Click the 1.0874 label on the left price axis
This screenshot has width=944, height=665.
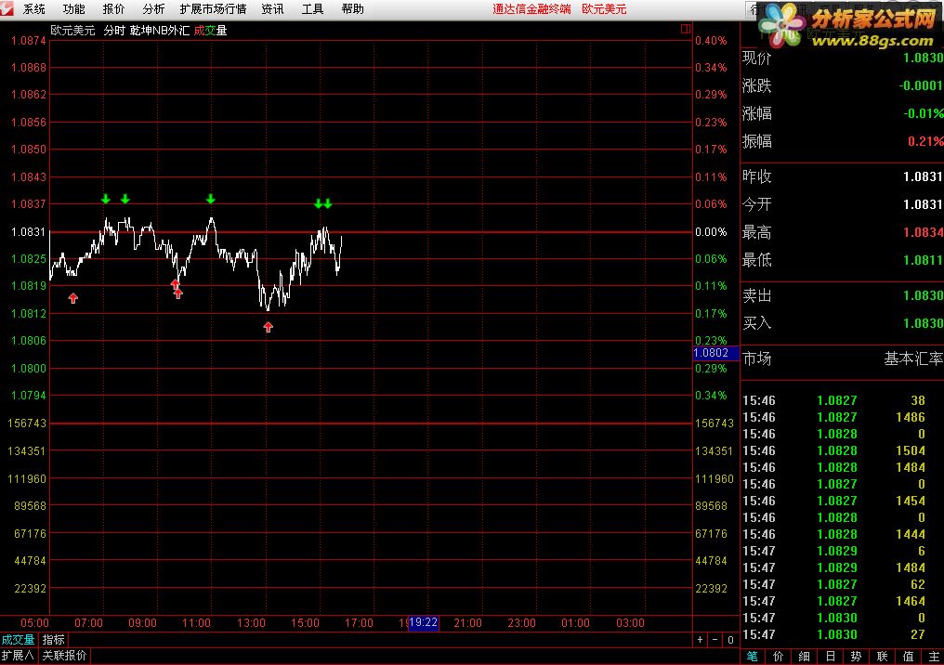[28, 40]
